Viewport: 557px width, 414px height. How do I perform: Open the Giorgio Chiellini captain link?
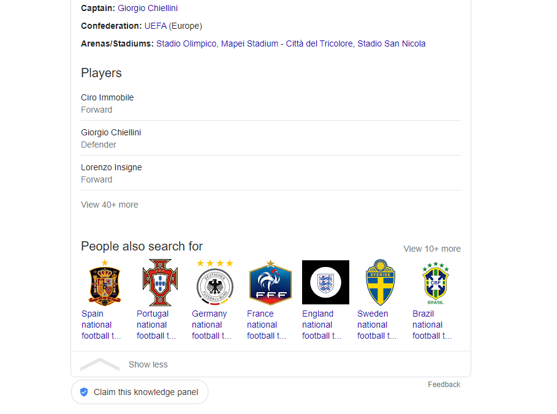[x=147, y=8]
